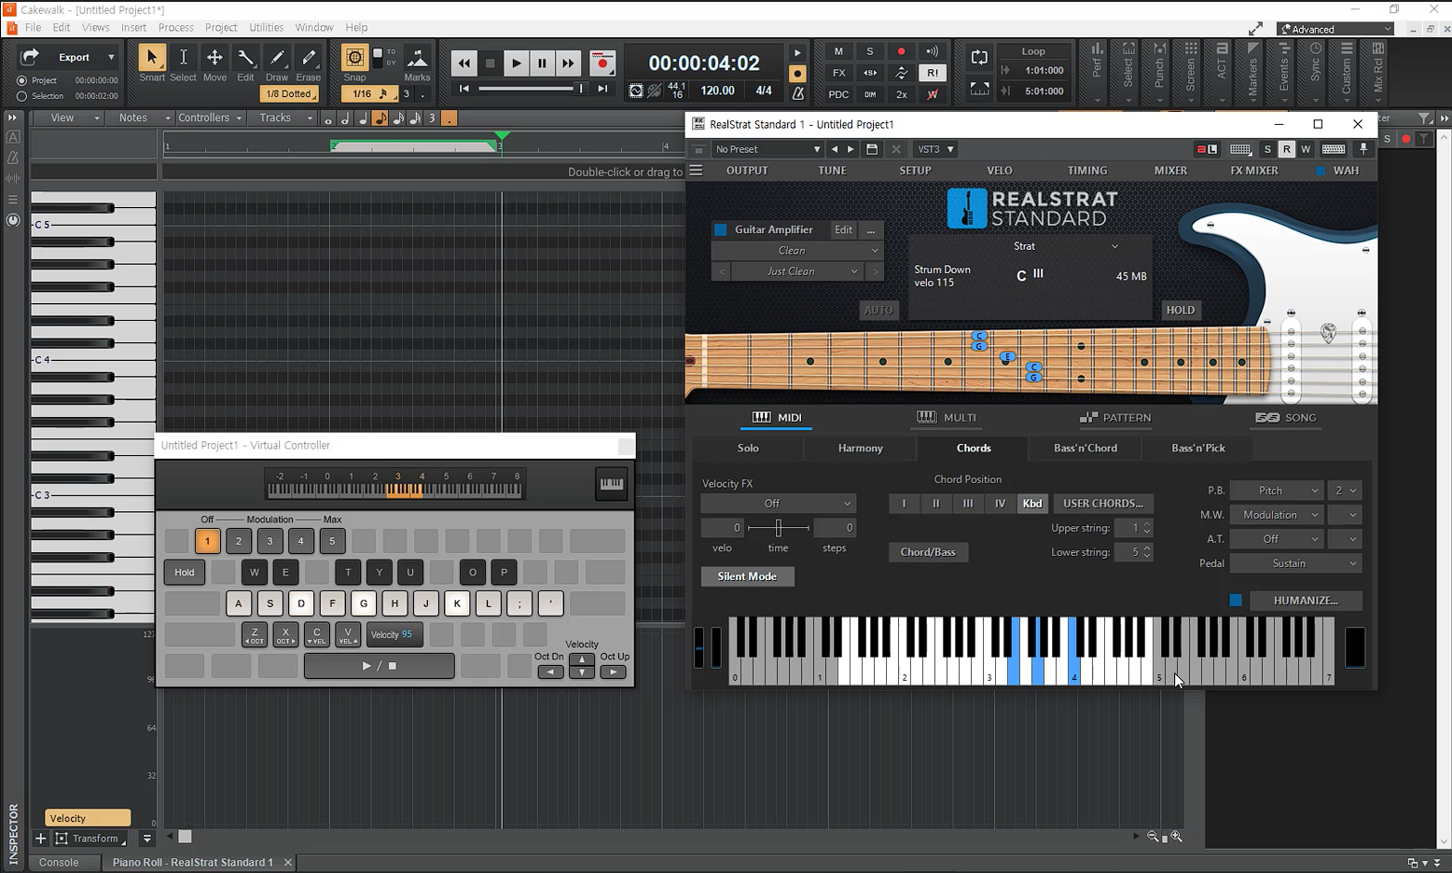Click the Oct Up arrow button

pos(613,672)
